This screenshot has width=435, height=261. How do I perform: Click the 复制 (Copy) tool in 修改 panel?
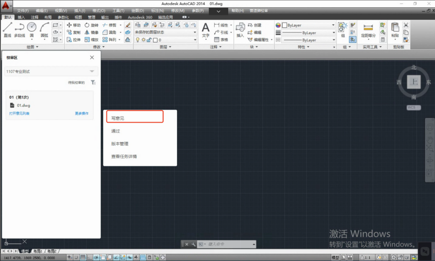coord(74,33)
